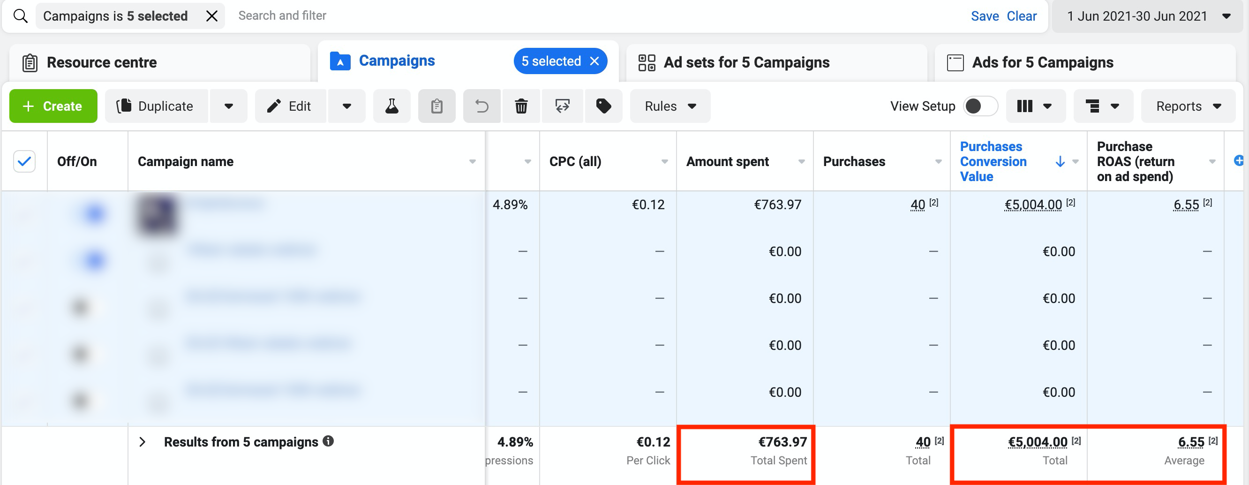This screenshot has height=485, width=1249.
Task: Open the date range dropdown
Action: [1147, 16]
